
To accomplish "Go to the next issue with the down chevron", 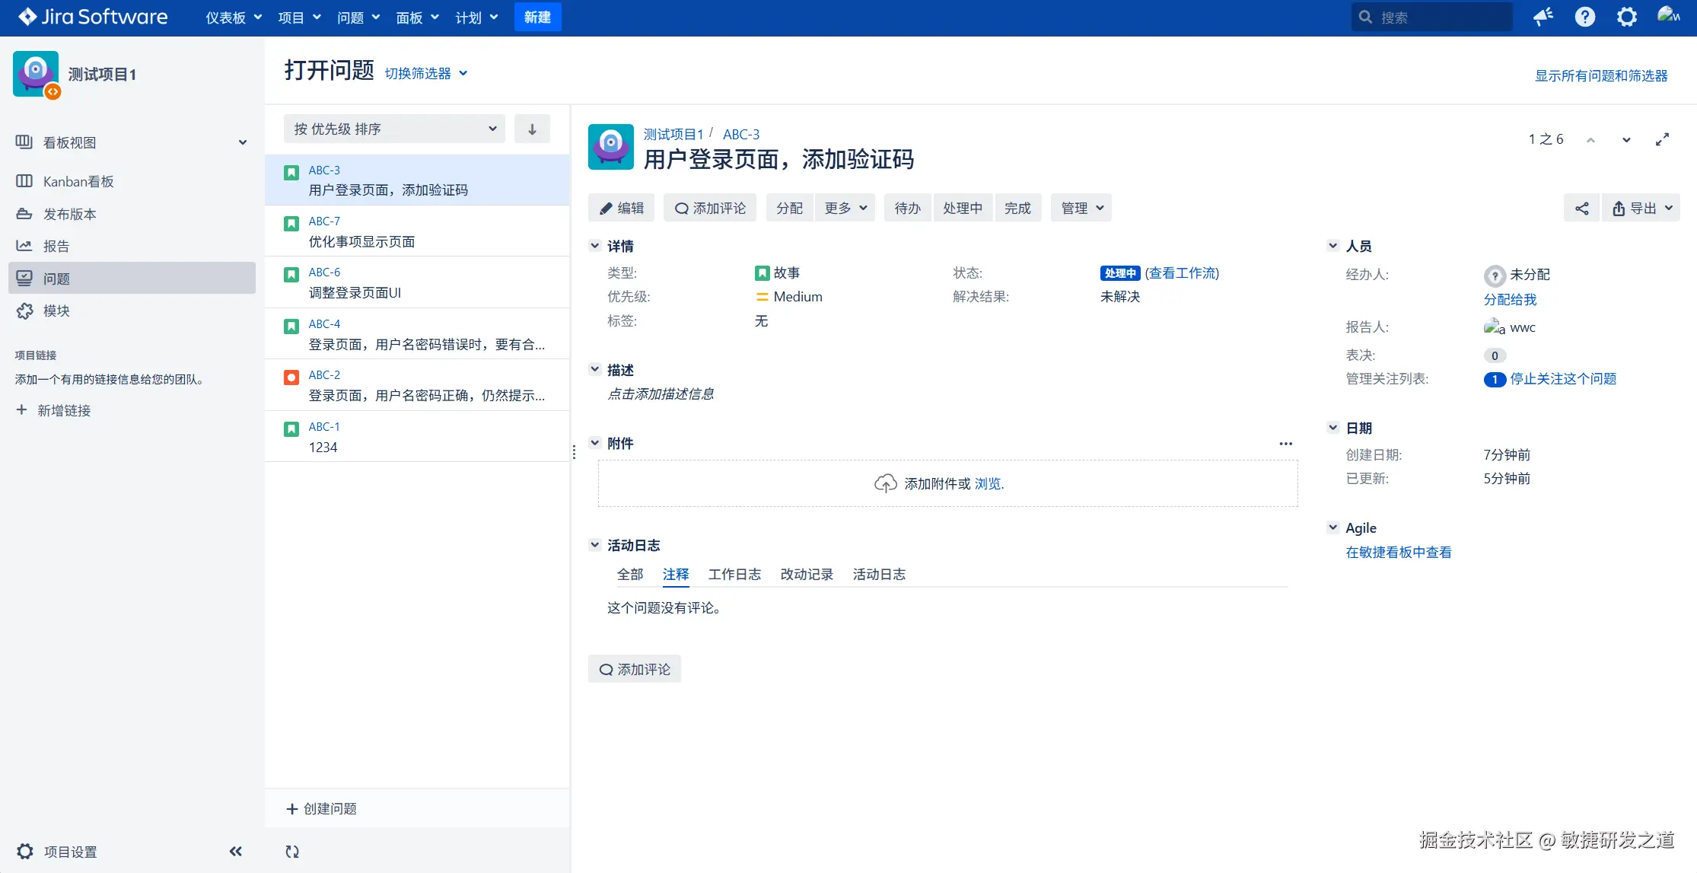I will tap(1626, 140).
